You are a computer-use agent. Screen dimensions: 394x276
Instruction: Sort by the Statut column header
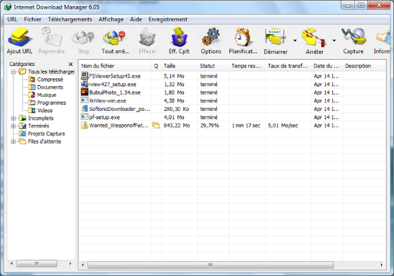coord(213,66)
